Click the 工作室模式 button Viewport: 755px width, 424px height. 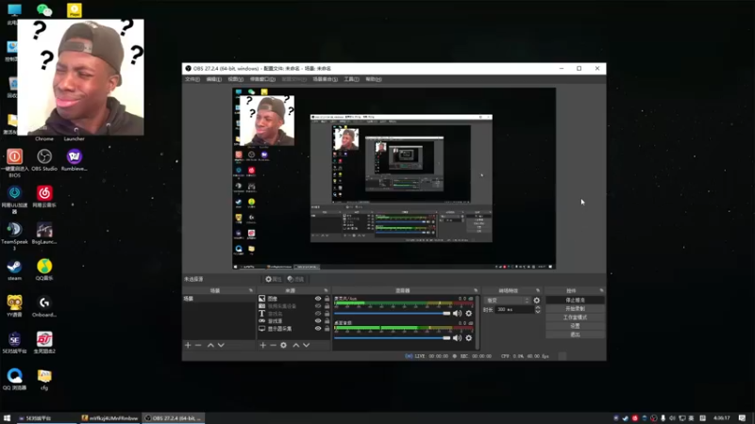[x=575, y=318]
